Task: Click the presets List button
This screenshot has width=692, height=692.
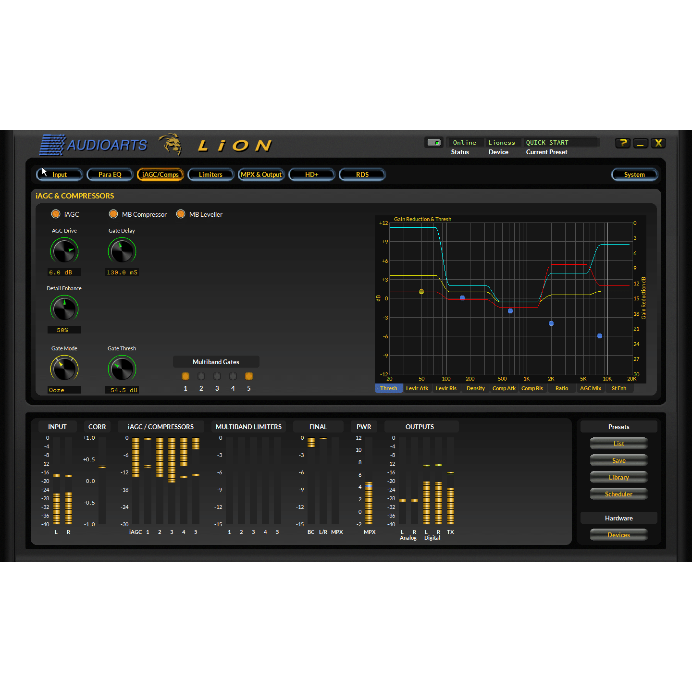Action: (x=619, y=444)
